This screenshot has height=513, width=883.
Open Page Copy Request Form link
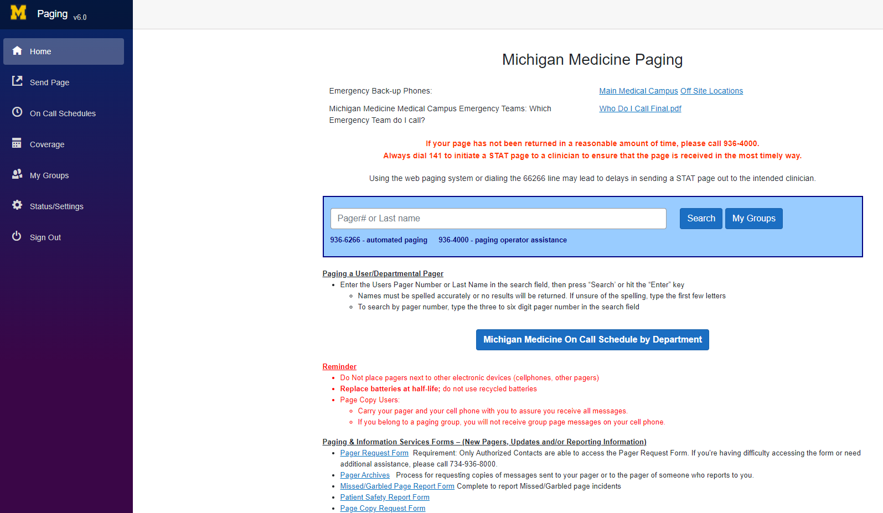(383, 509)
